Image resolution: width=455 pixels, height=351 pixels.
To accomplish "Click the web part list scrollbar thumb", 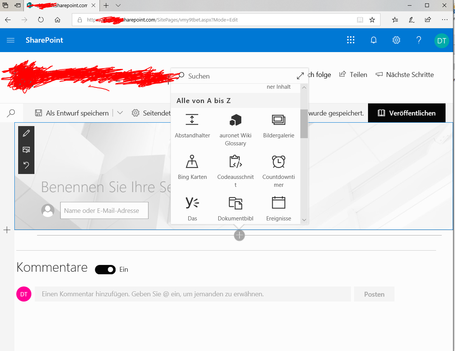I will point(304,124).
